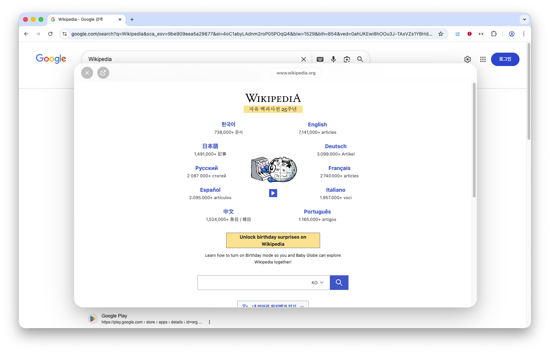The image size is (550, 353).
Task: Click the preview panel scrollbar
Action: [474, 141]
